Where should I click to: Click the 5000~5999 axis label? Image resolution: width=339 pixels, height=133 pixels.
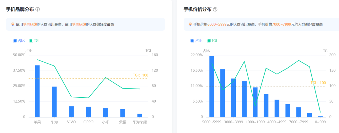[x=212, y=122]
